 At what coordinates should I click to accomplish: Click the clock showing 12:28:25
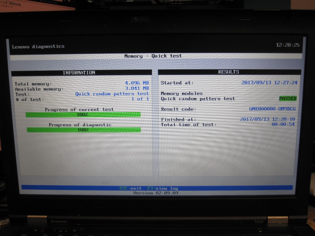(x=288, y=45)
